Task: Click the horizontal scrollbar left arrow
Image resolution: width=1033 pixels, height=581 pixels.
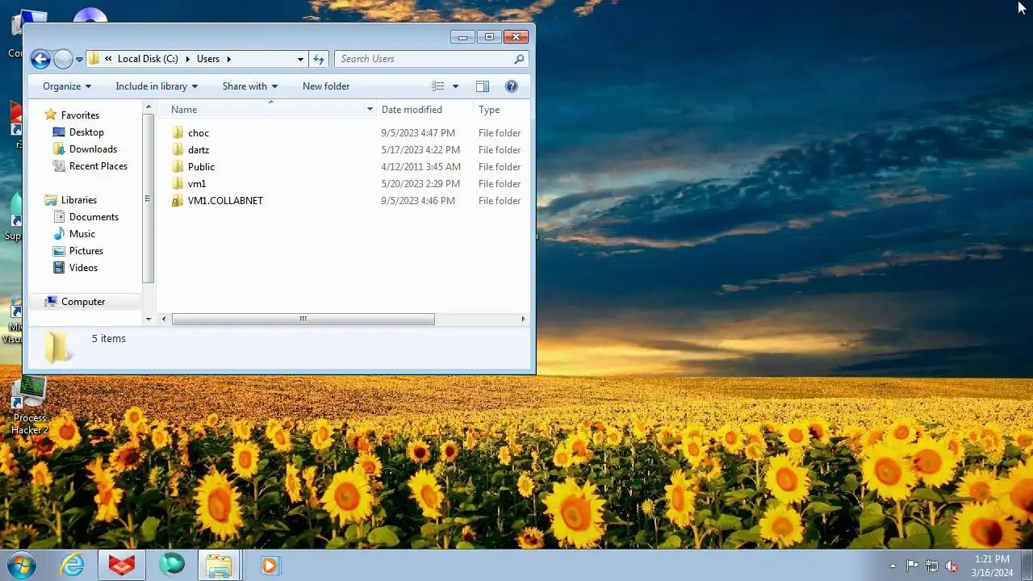Action: pos(165,320)
